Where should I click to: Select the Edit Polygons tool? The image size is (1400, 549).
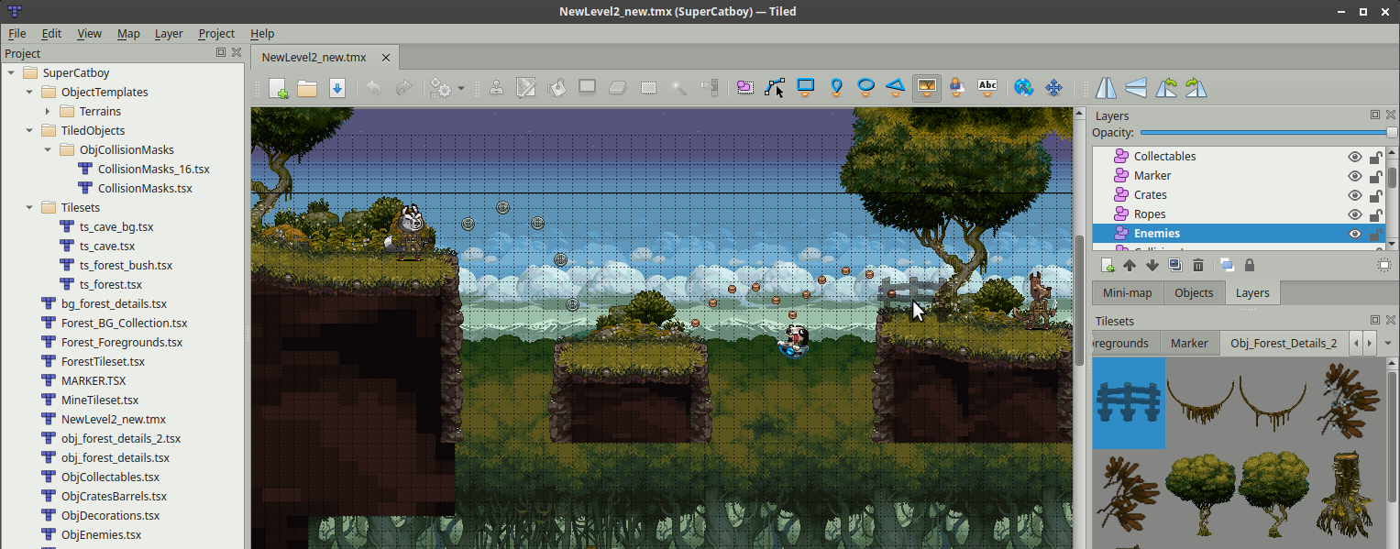pos(776,87)
